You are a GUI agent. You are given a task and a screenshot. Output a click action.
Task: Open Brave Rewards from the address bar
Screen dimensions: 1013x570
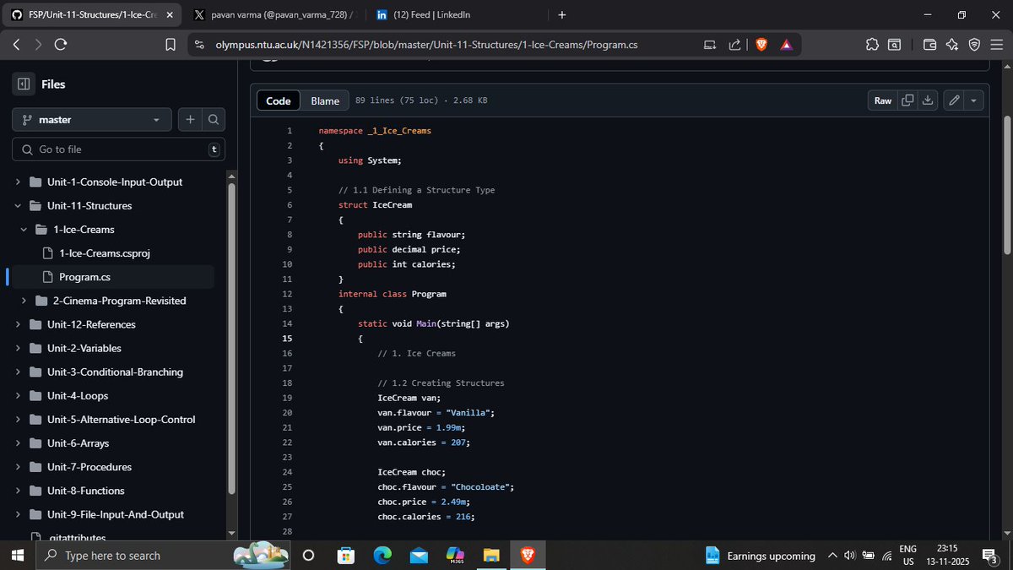tap(785, 44)
